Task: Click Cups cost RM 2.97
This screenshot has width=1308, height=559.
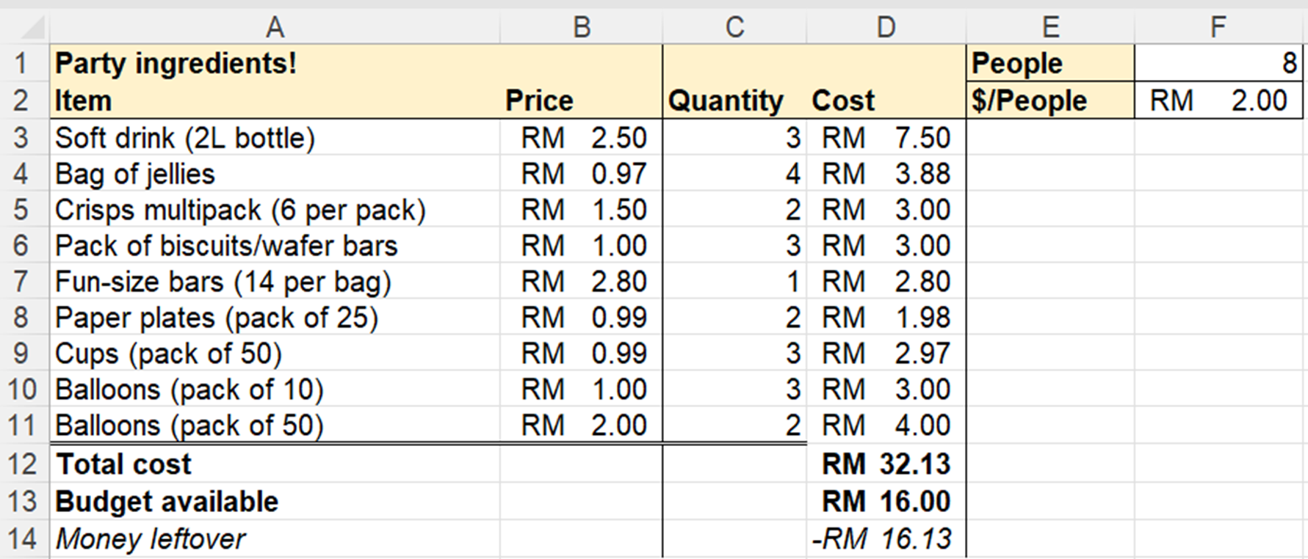Action: coord(886,354)
